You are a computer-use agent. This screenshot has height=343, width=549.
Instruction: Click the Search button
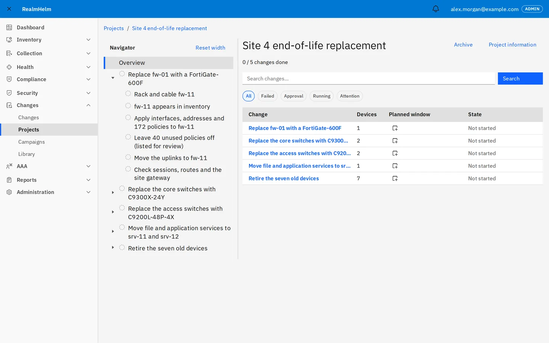coord(520,79)
